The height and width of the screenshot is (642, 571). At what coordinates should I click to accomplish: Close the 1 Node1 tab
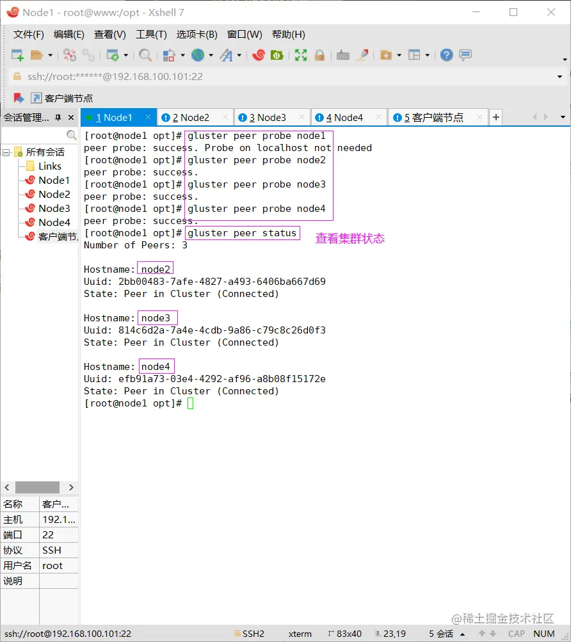[x=149, y=117]
